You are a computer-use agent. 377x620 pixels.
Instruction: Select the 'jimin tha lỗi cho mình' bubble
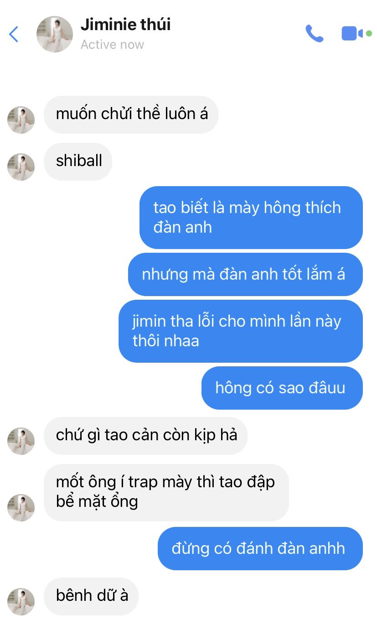coord(241,331)
